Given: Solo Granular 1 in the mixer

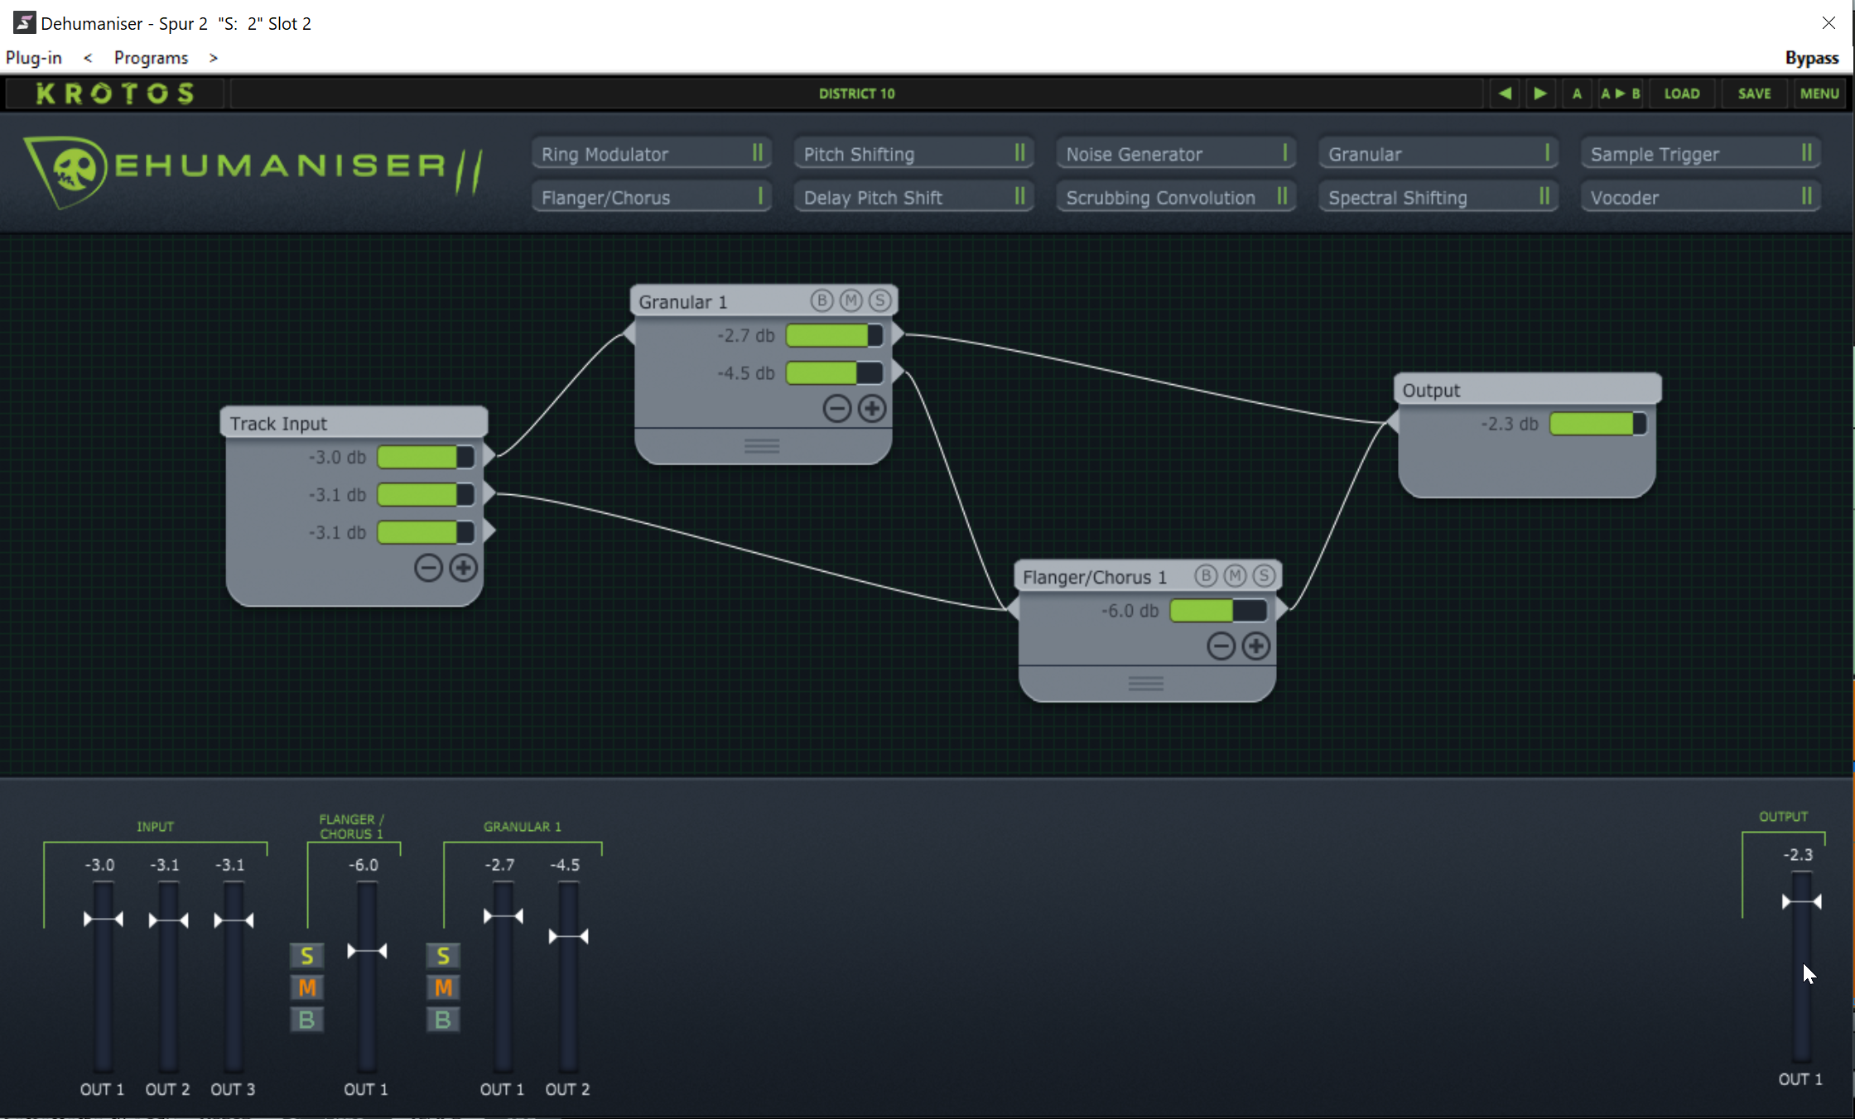Looking at the screenshot, I should (x=443, y=956).
